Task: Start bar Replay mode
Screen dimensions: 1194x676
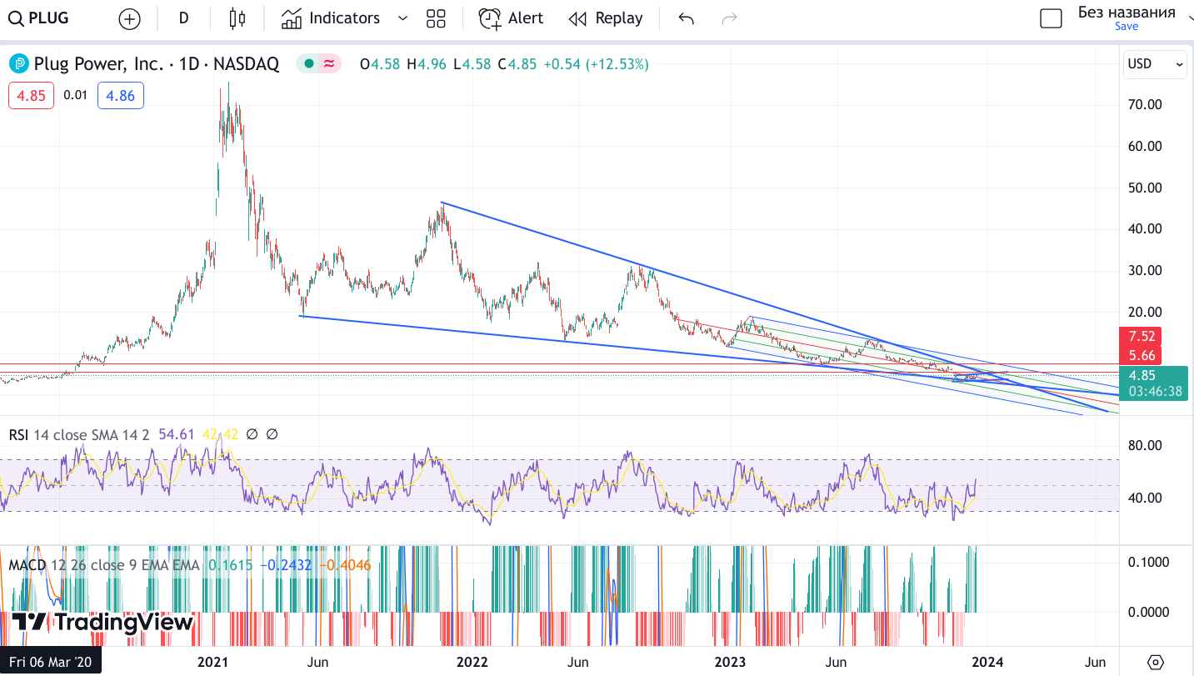Action: click(606, 18)
